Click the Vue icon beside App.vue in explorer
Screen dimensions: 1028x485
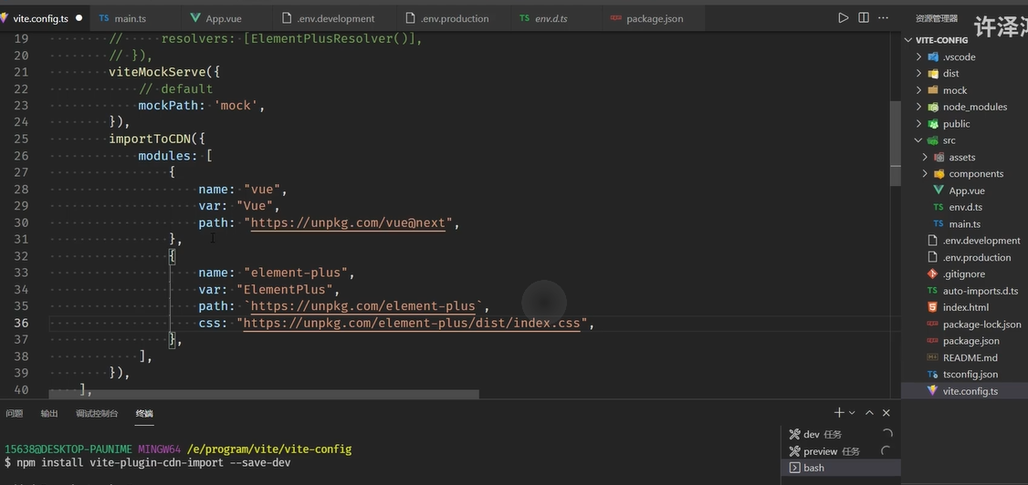[x=939, y=191]
